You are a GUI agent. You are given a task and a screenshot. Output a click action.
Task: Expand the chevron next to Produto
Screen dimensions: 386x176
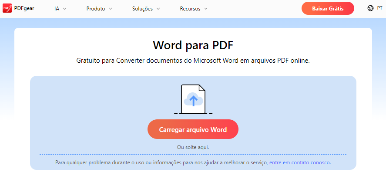[110, 9]
